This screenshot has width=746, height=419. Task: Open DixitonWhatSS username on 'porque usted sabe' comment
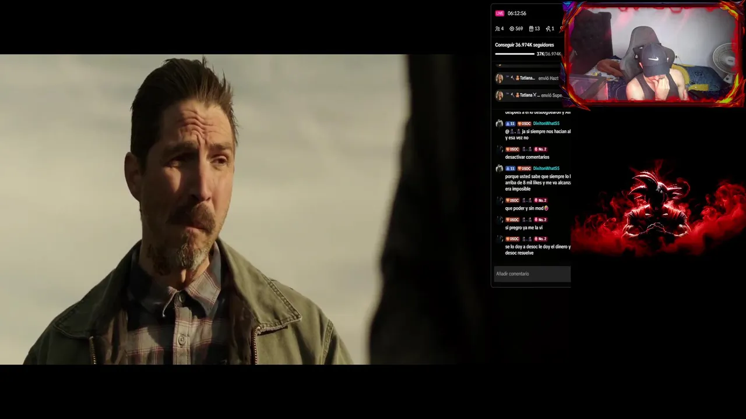pos(546,168)
